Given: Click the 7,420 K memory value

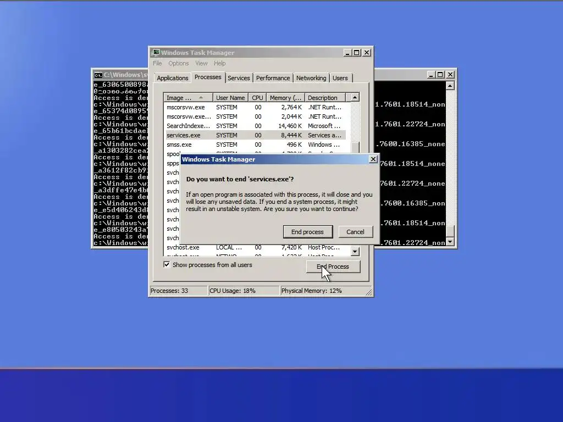Looking at the screenshot, I should click(291, 247).
